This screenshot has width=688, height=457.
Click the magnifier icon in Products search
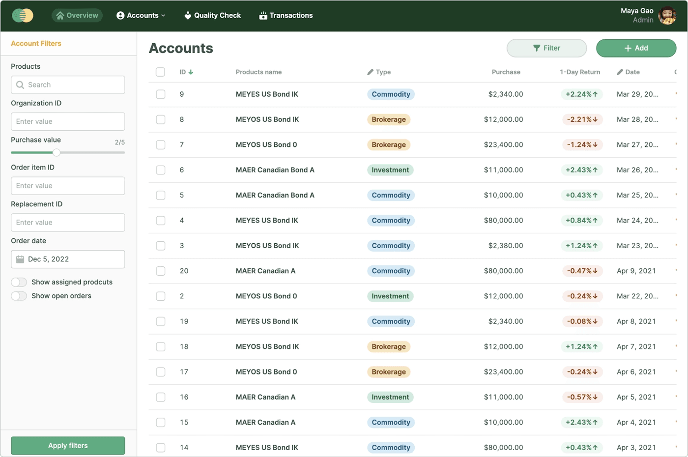(x=20, y=85)
